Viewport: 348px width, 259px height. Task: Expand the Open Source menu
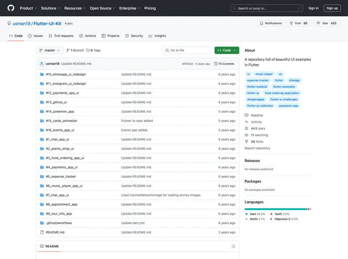(102, 8)
